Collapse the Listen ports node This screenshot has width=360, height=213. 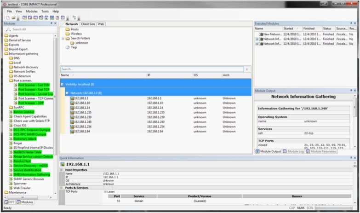(x=105, y=192)
